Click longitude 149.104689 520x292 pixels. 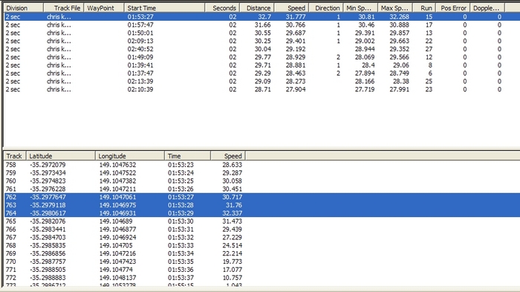point(116,221)
